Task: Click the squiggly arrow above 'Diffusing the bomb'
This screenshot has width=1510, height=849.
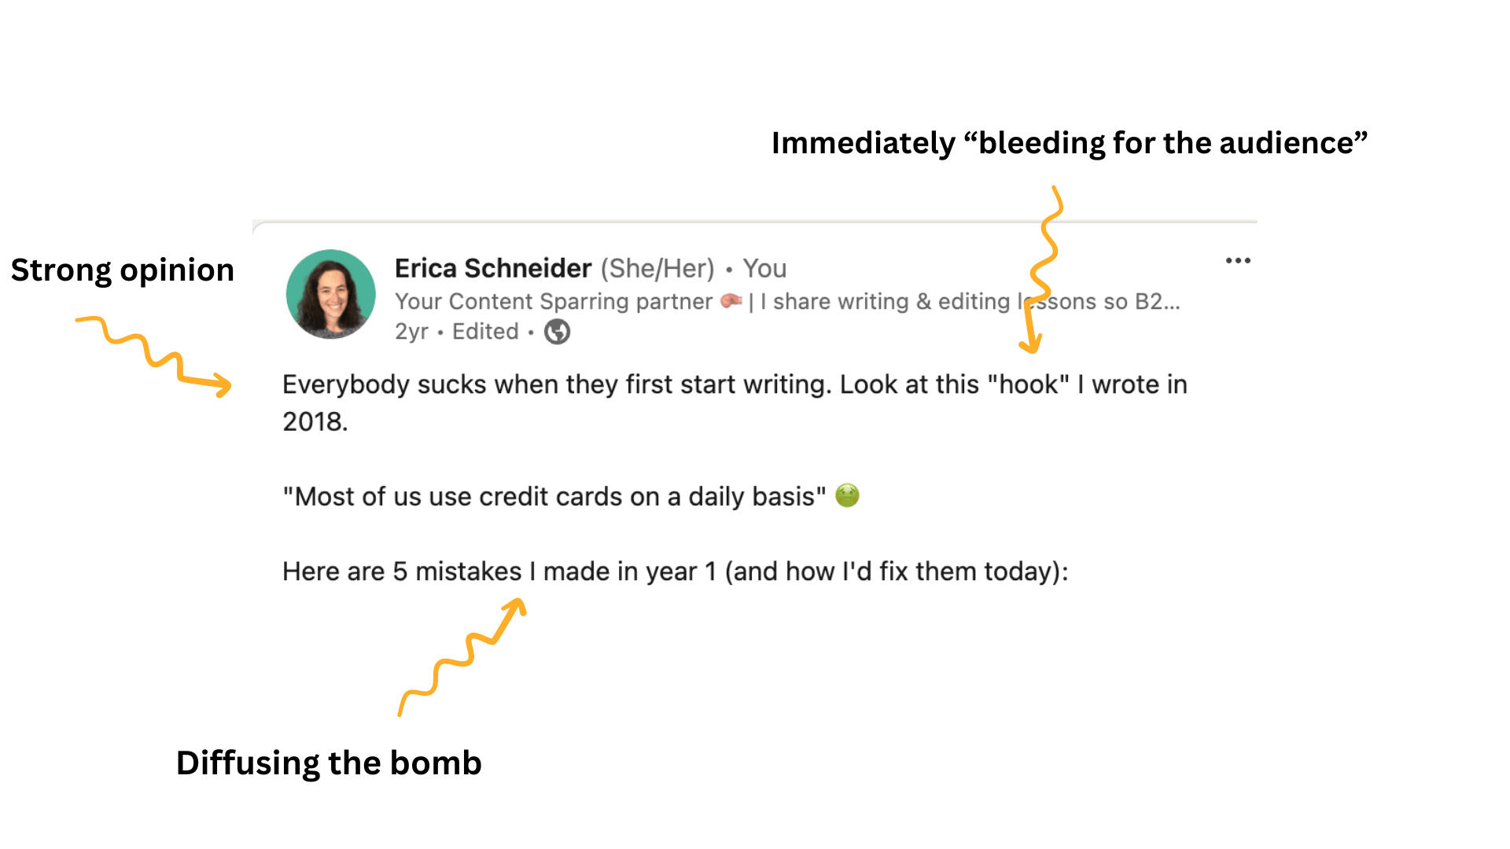Action: pos(462,656)
